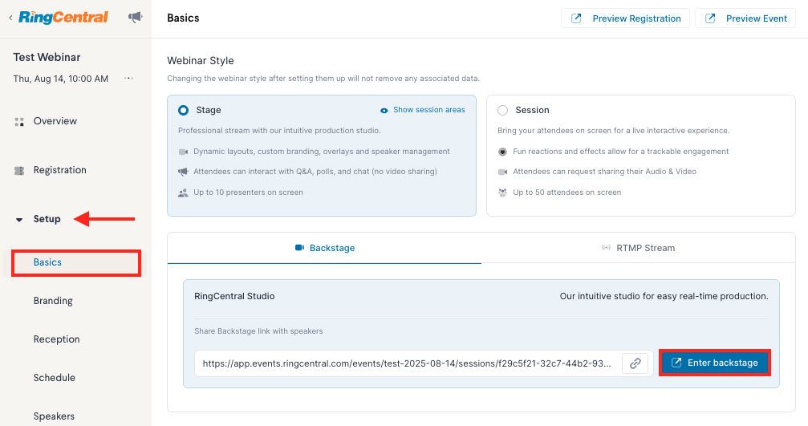Click Professional stream description text

[279, 131]
